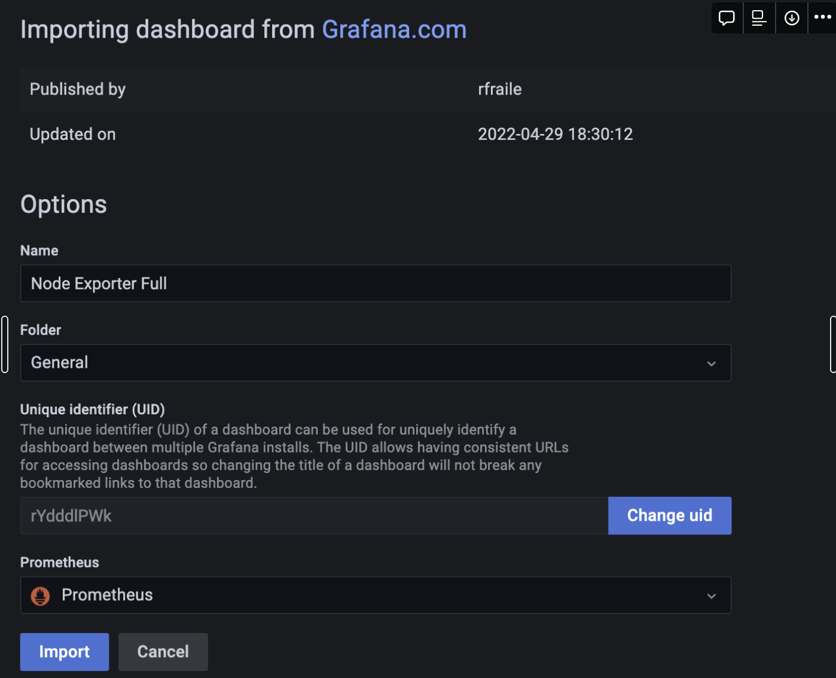836x678 pixels.
Task: Click the left edge slide handle
Action: pos(5,344)
